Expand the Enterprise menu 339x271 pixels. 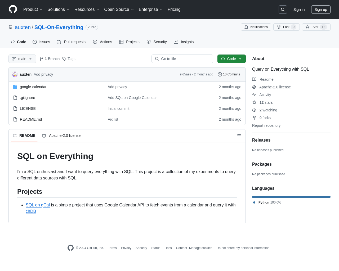pos(151,10)
